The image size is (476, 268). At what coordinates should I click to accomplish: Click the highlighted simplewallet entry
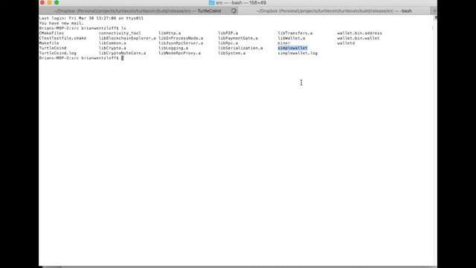click(292, 48)
